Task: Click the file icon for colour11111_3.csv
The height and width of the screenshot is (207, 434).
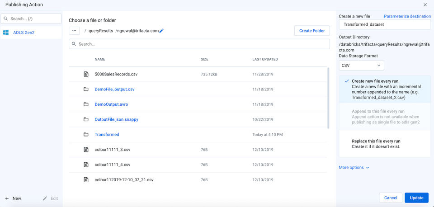Action: [x=86, y=150]
